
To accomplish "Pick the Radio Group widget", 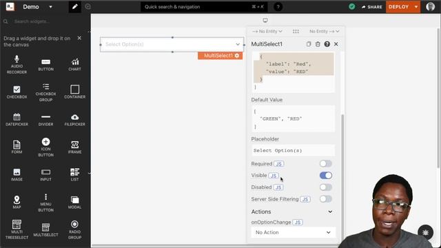I will pos(74,229).
